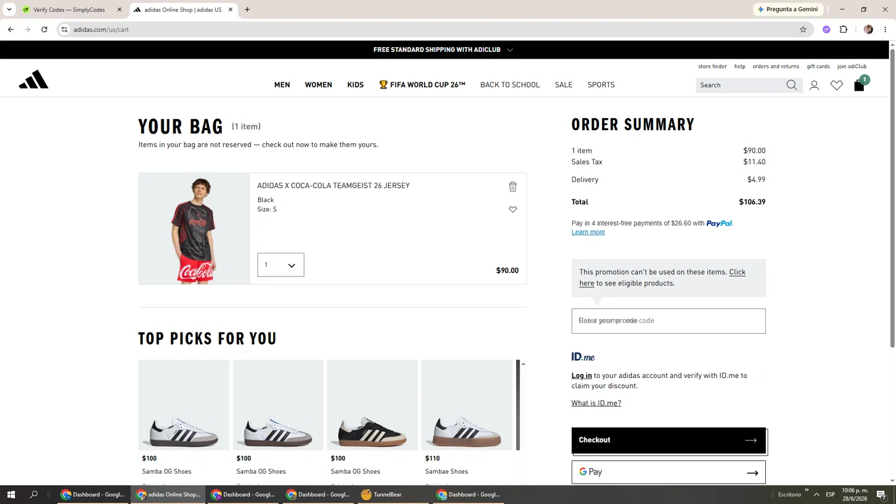
Task: Click PayPal Learn more link
Action: [588, 232]
